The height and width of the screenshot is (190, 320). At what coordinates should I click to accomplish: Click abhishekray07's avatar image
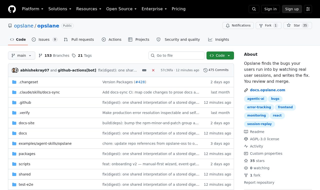[14, 70]
